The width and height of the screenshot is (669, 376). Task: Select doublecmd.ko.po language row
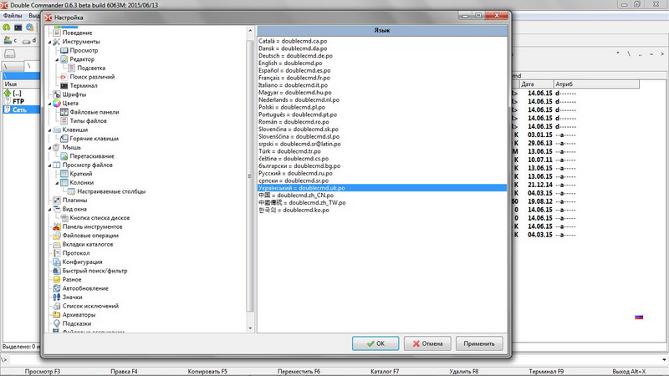pos(294,210)
